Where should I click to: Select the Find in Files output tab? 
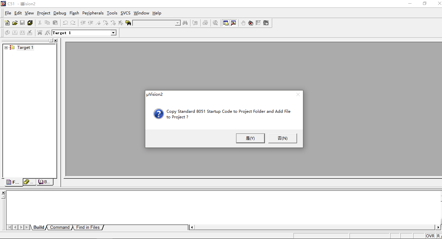pyautogui.click(x=88, y=227)
